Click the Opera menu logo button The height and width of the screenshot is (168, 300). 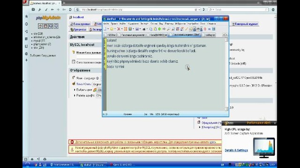[25, 2]
